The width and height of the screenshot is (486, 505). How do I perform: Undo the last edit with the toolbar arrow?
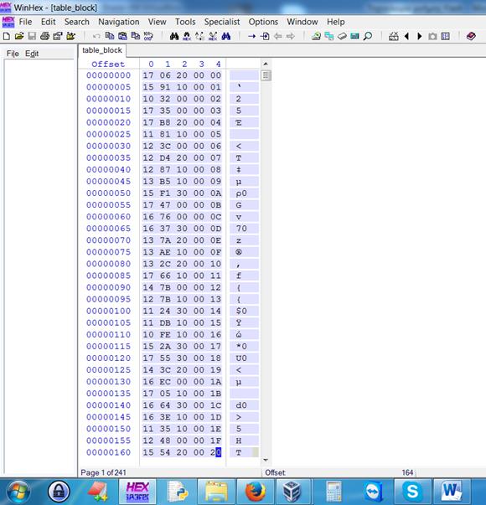pos(96,36)
